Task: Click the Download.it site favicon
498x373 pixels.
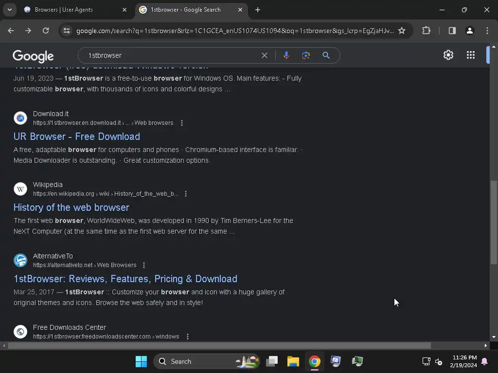Action: click(x=20, y=118)
